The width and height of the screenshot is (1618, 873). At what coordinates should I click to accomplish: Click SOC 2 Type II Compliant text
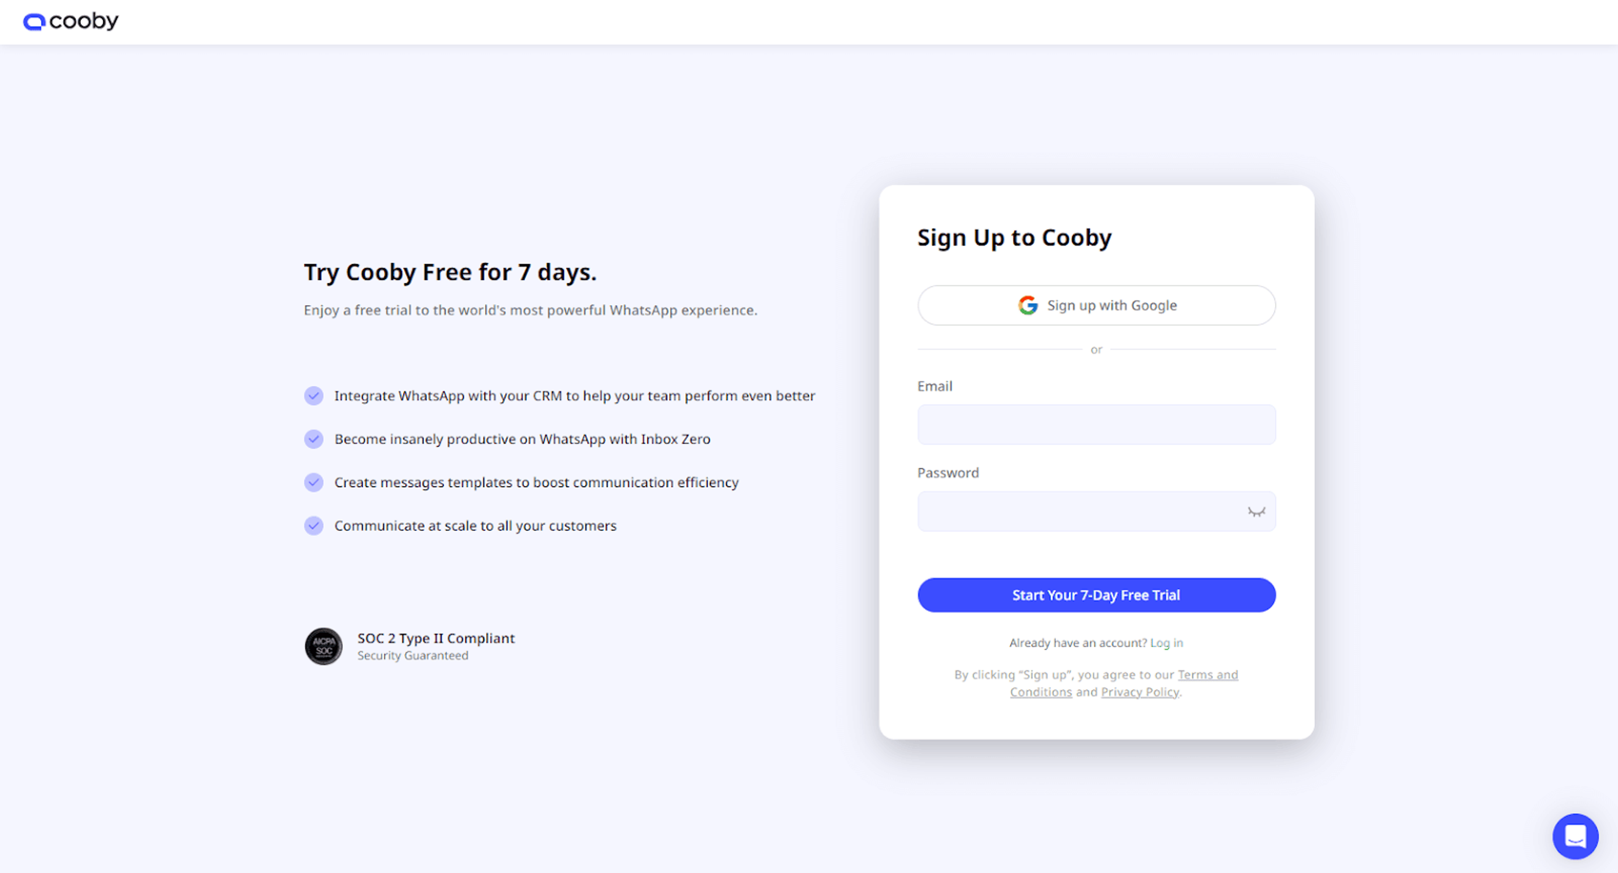[436, 638]
